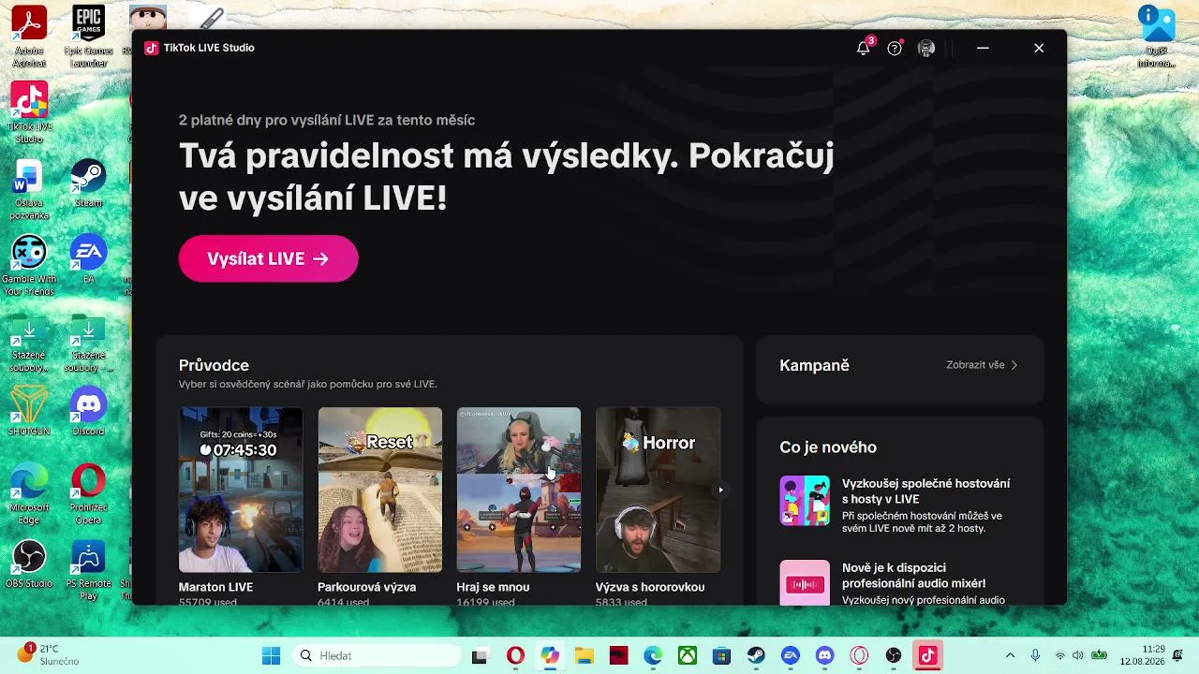Click the Maraton LIVE title text
This screenshot has width=1199, height=674.
(216, 587)
